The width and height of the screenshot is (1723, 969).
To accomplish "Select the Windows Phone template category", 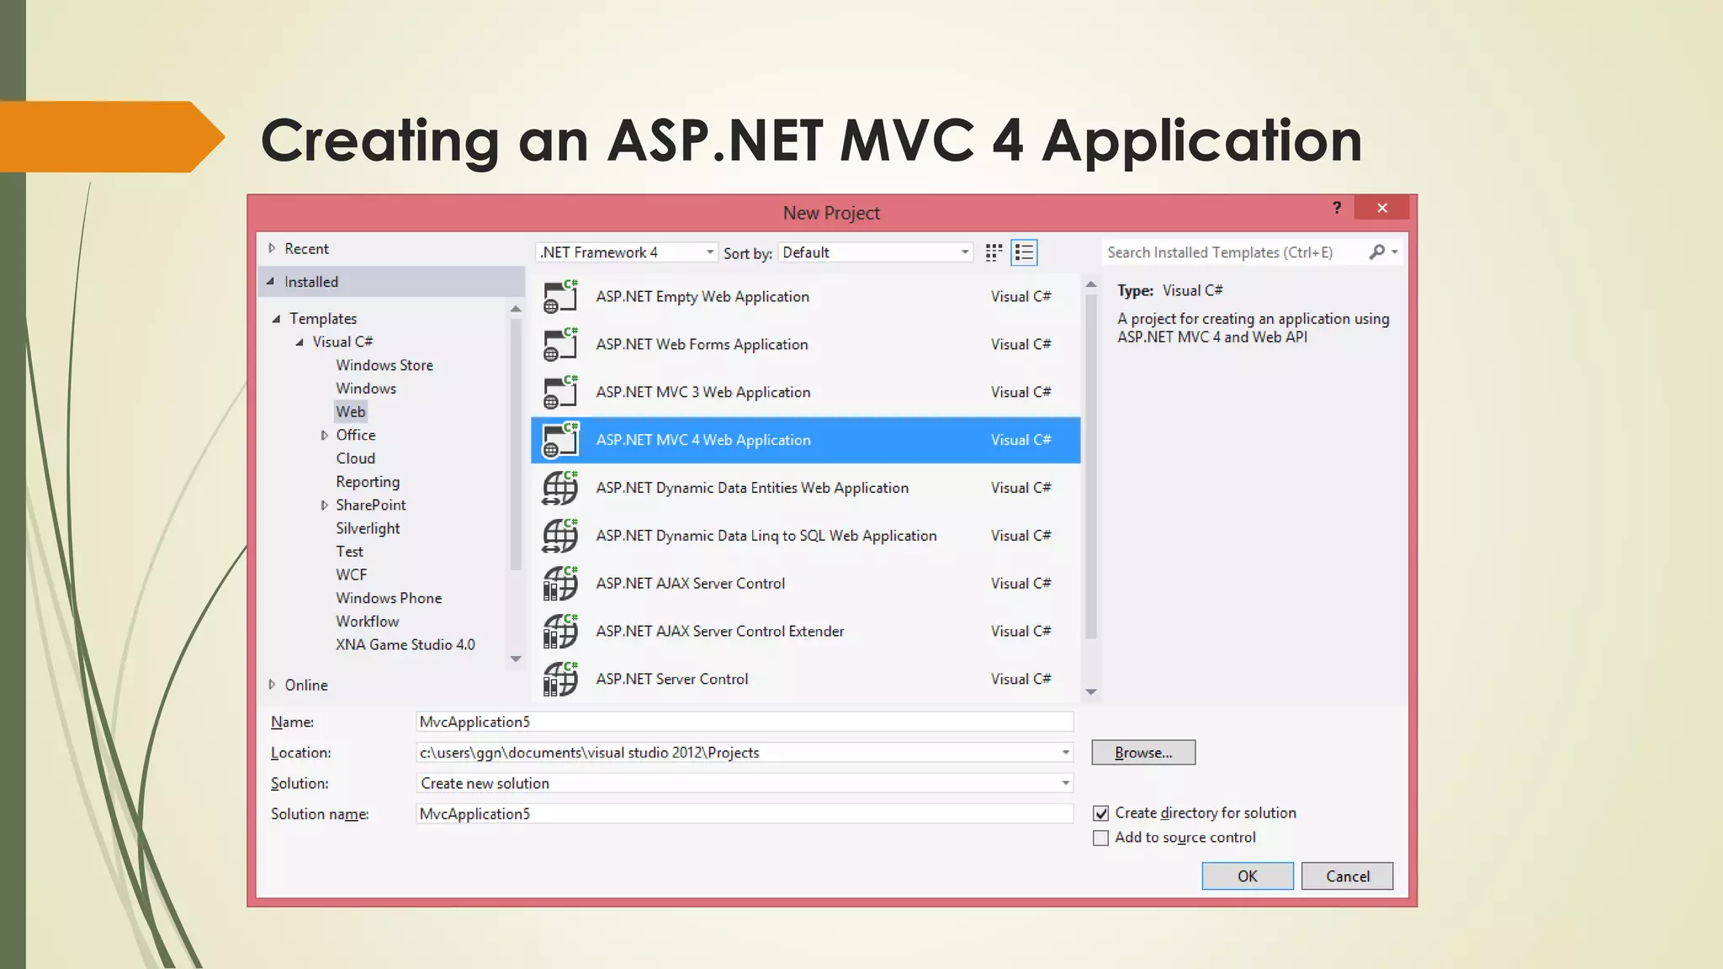I will 389,598.
